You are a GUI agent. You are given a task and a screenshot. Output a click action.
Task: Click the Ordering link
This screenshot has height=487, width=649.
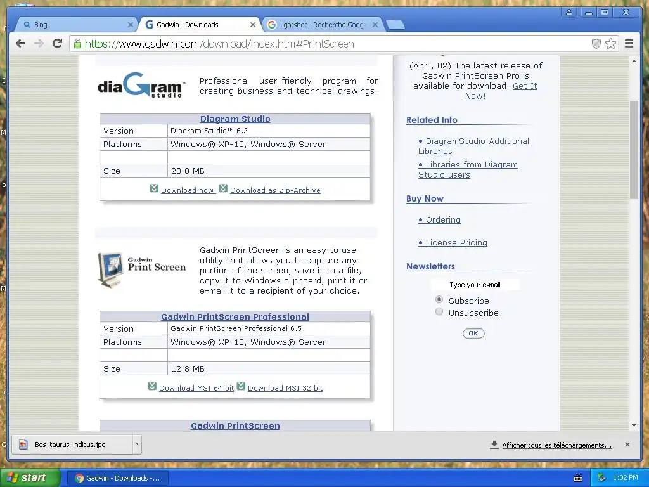[x=439, y=220]
